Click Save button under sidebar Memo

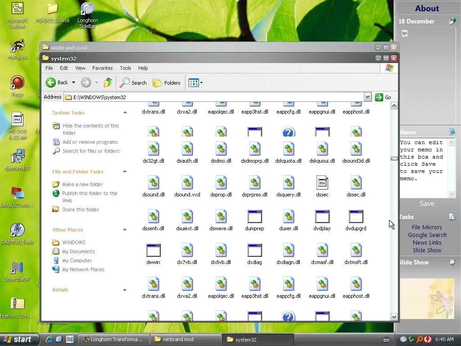pos(427,204)
